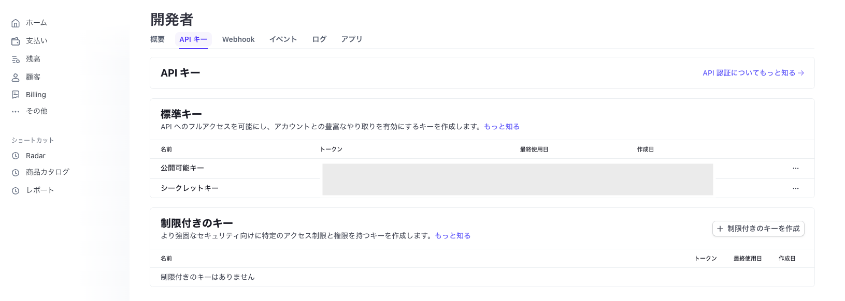
Task: Click もっと知る link under 標準キー
Action: [502, 127]
